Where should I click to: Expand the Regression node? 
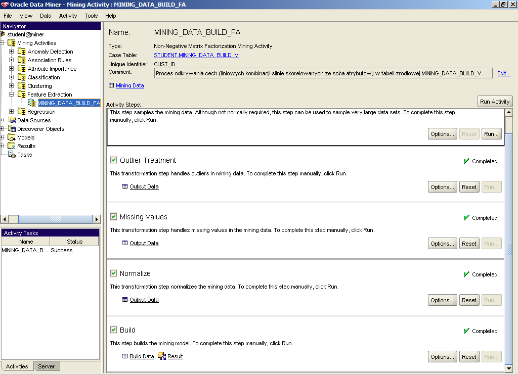(12, 111)
